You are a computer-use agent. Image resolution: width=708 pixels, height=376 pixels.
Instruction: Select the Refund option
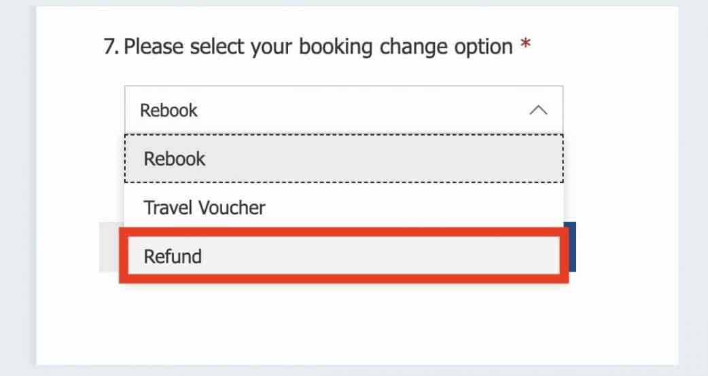click(x=343, y=256)
